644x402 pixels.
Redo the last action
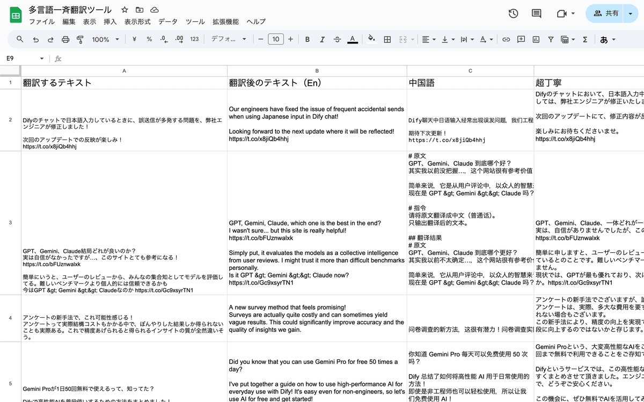pyautogui.click(x=50, y=39)
